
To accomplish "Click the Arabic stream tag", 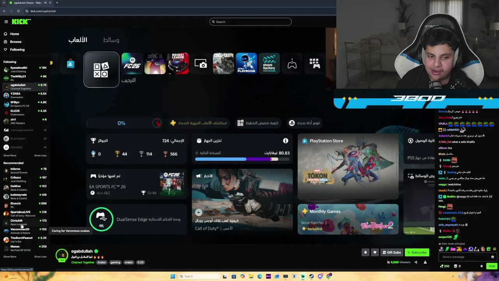I will point(102,262).
